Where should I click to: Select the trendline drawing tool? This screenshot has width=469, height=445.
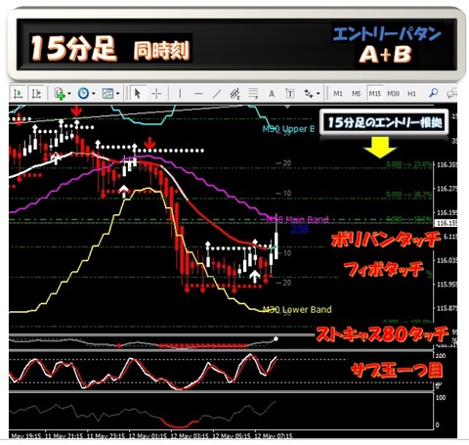click(x=217, y=94)
